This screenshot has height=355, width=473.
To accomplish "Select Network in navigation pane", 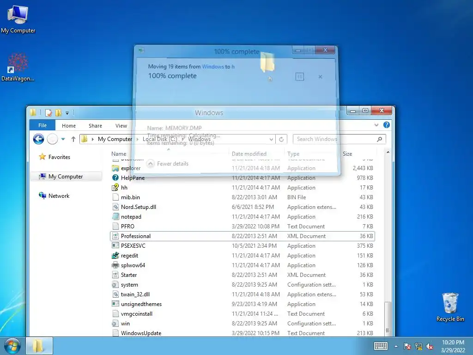I will [55, 196].
